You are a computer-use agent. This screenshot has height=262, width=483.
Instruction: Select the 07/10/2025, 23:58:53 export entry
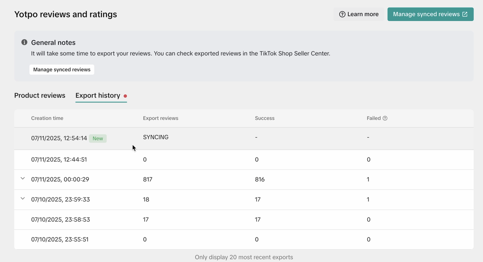pyautogui.click(x=60, y=220)
